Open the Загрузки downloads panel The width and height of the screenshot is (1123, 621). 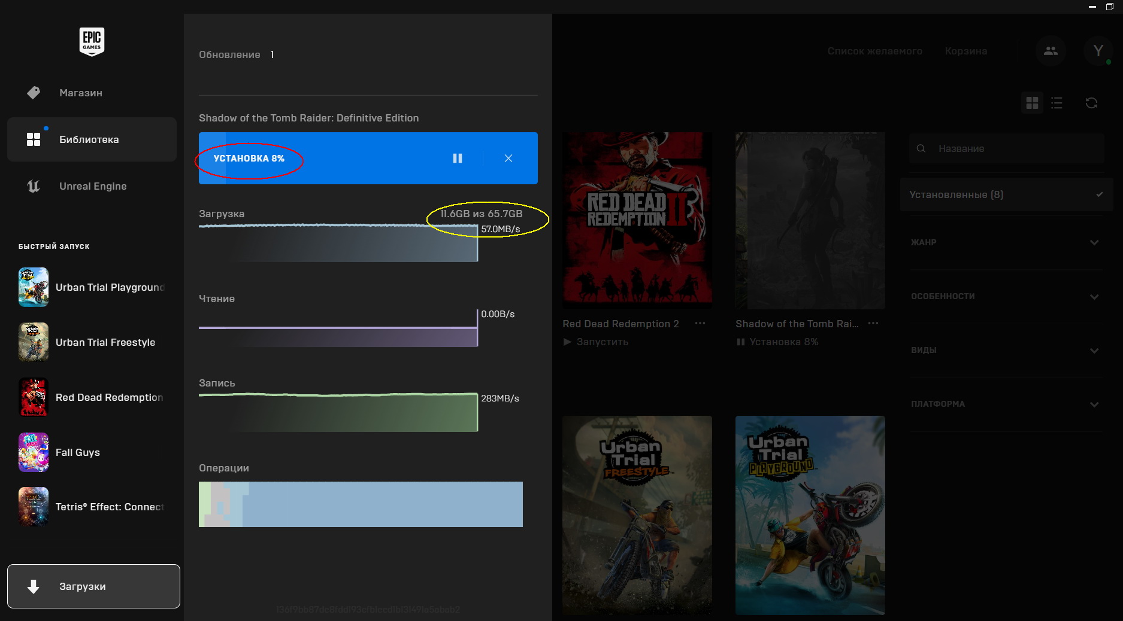click(x=93, y=586)
